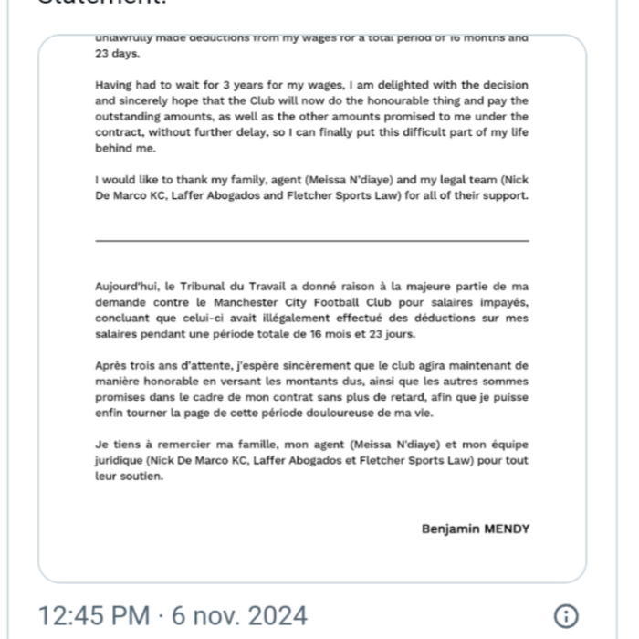The width and height of the screenshot is (639, 639).
Task: Click the info icon beside the timestamp
Action: [566, 616]
